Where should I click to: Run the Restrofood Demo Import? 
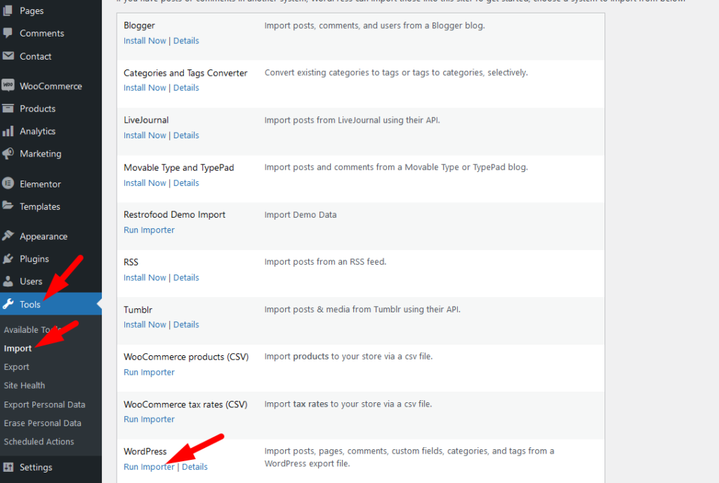149,230
